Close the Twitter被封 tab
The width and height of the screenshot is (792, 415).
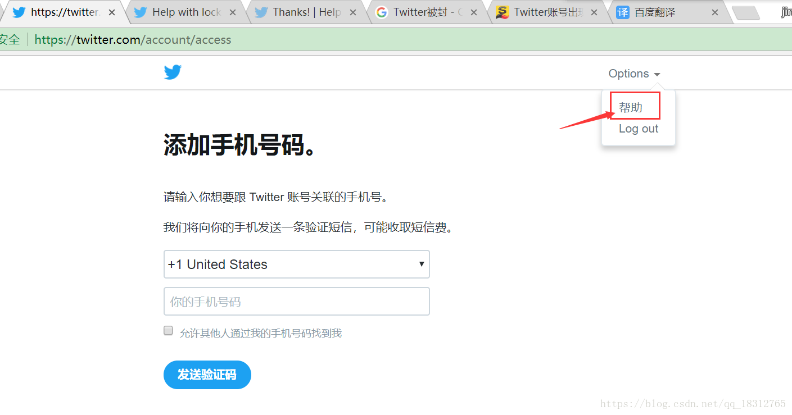[474, 12]
